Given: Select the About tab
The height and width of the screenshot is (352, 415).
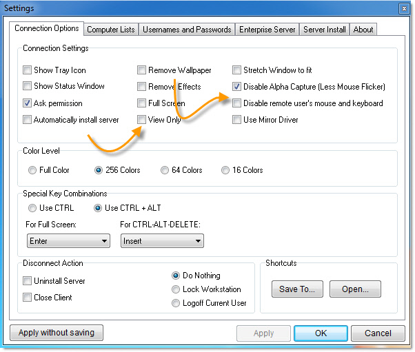Looking at the screenshot, I should click(363, 30).
